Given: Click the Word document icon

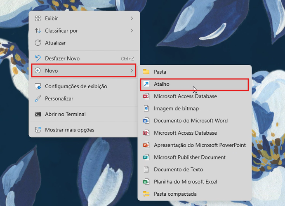Looking at the screenshot, I should 146,121.
